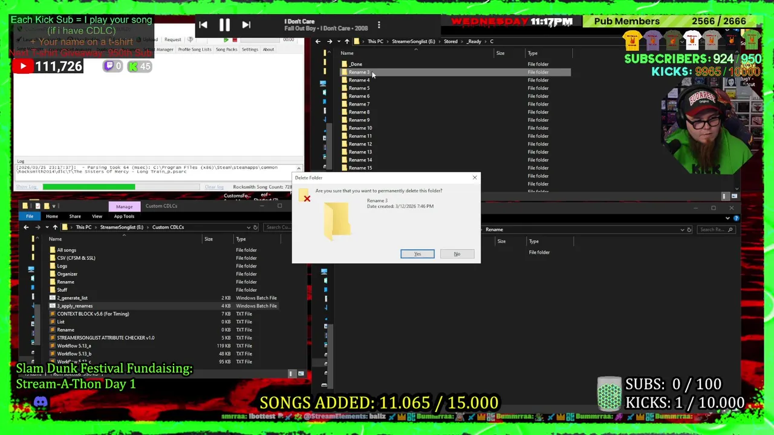Skip to the previous track

pos(203,25)
